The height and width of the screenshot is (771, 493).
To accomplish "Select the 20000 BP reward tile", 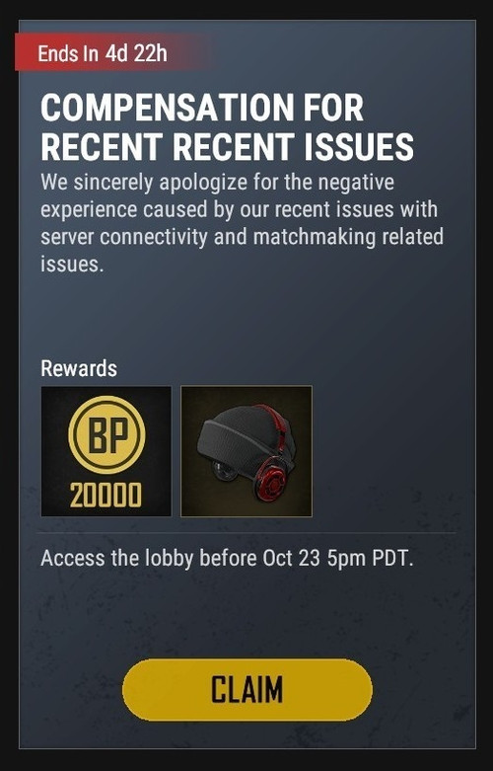I will [x=106, y=451].
